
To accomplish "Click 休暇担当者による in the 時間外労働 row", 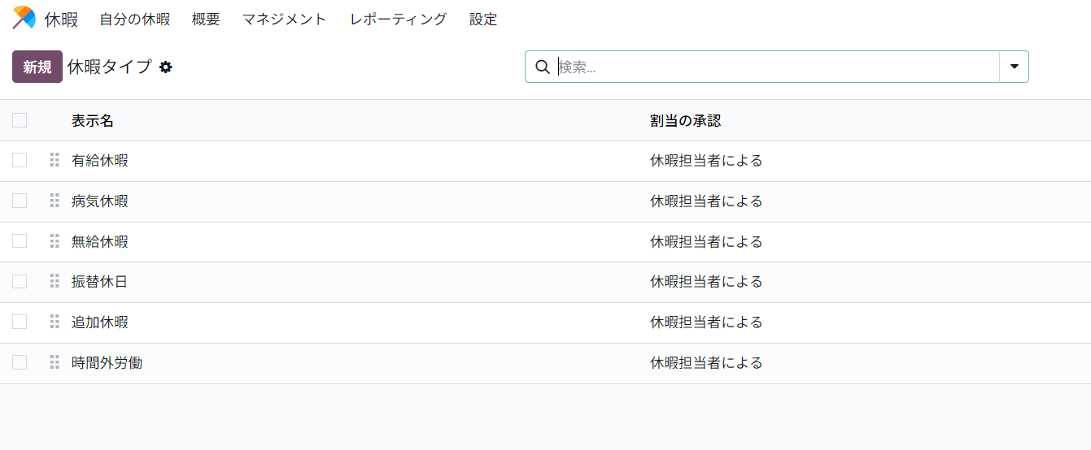I will [x=706, y=363].
